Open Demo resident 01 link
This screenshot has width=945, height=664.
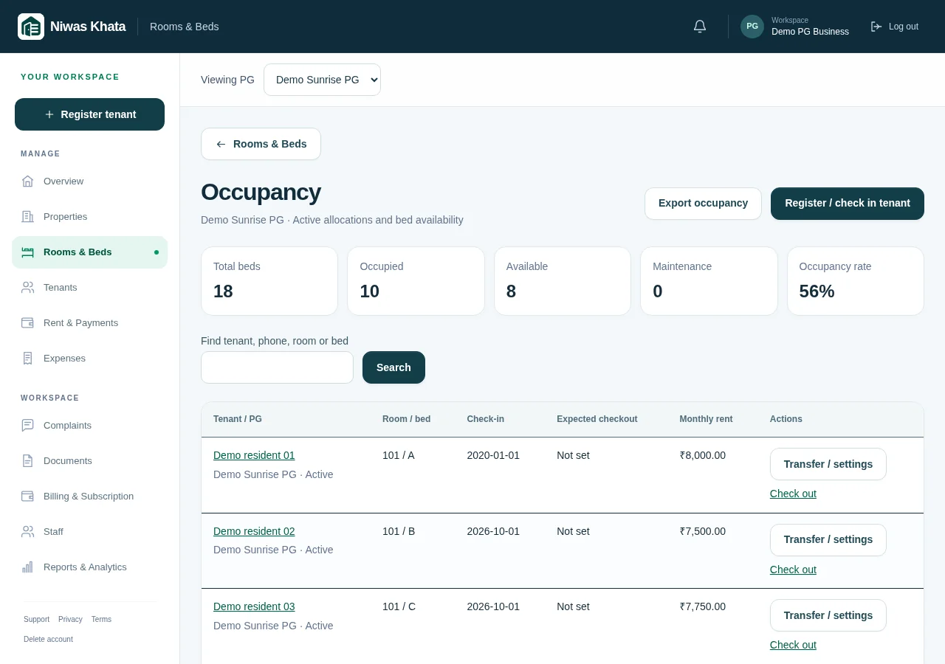(254, 455)
